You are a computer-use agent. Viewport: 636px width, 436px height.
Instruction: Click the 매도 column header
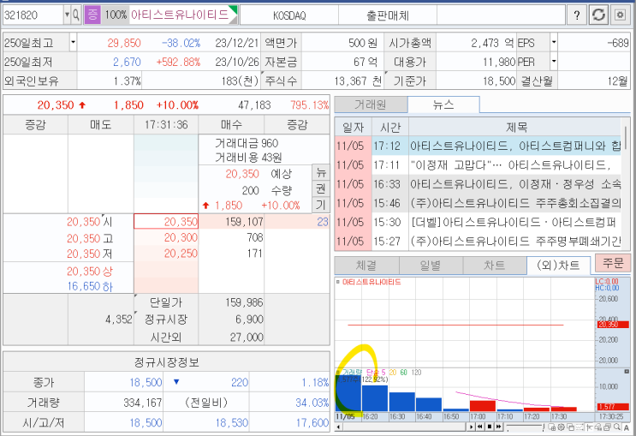click(101, 124)
